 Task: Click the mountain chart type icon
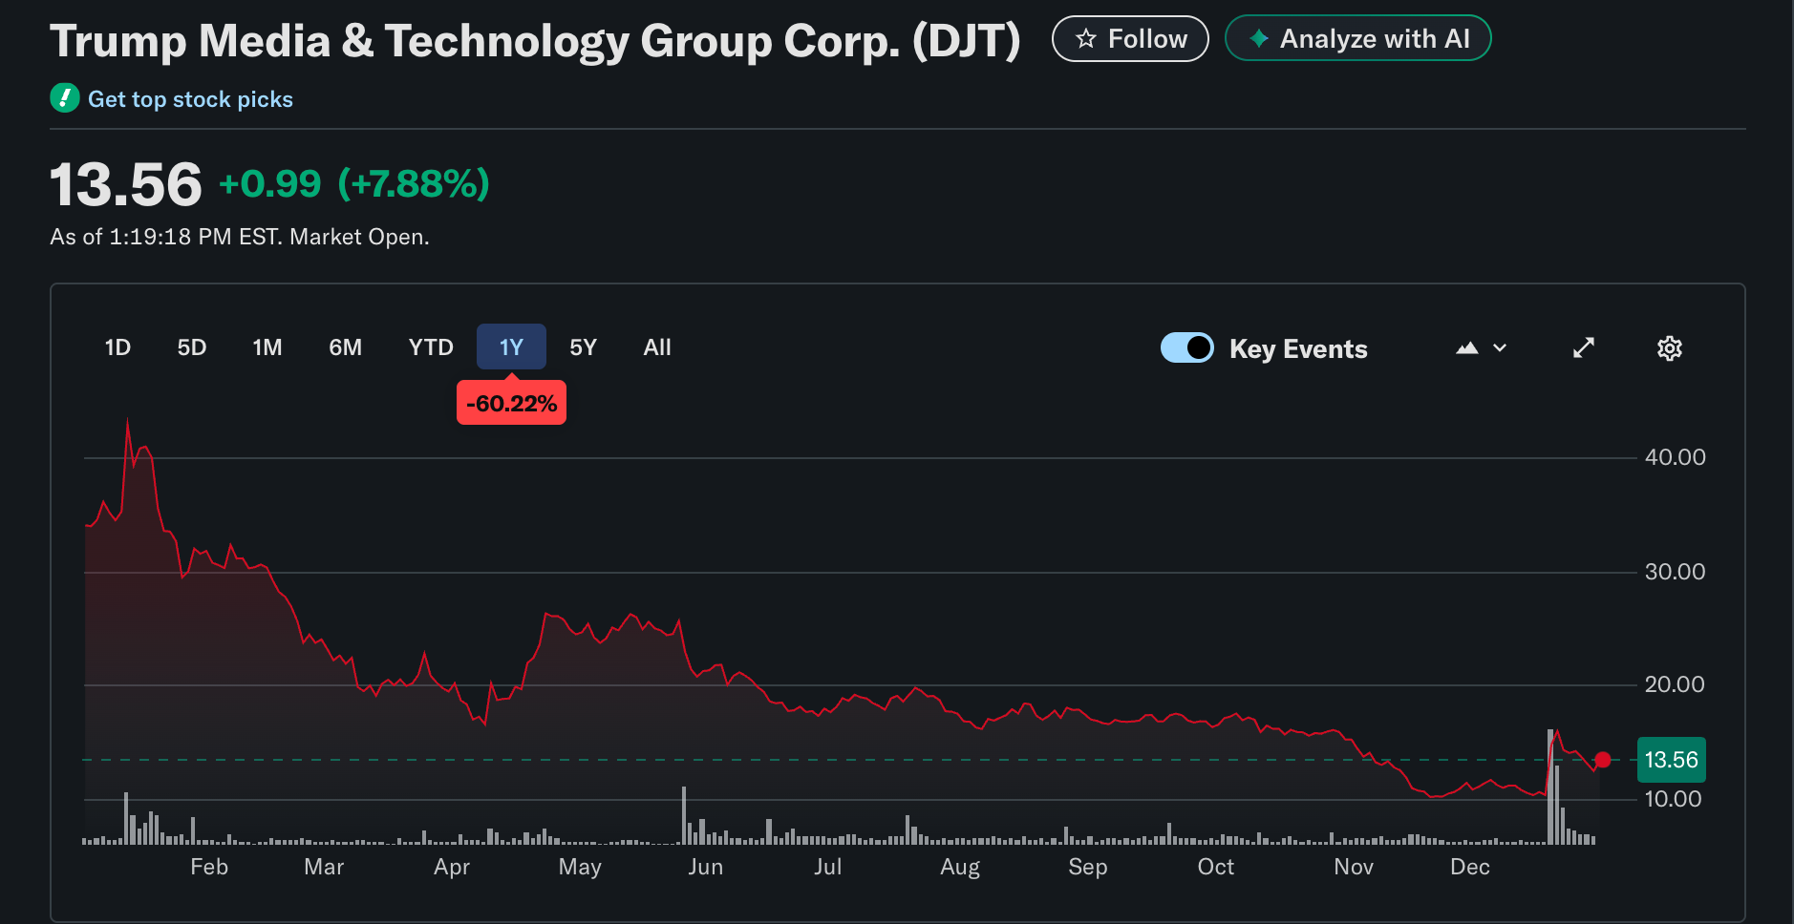click(1466, 348)
